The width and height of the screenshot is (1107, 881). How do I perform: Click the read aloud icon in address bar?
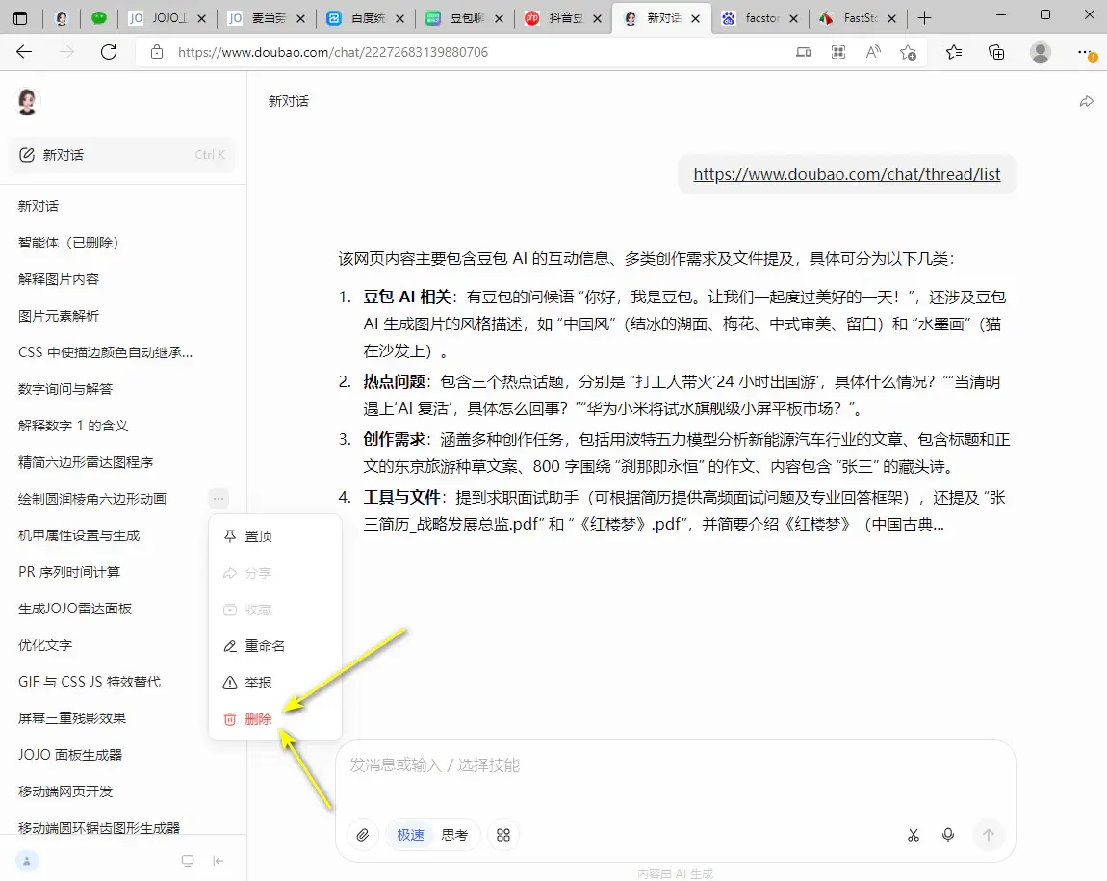873,52
